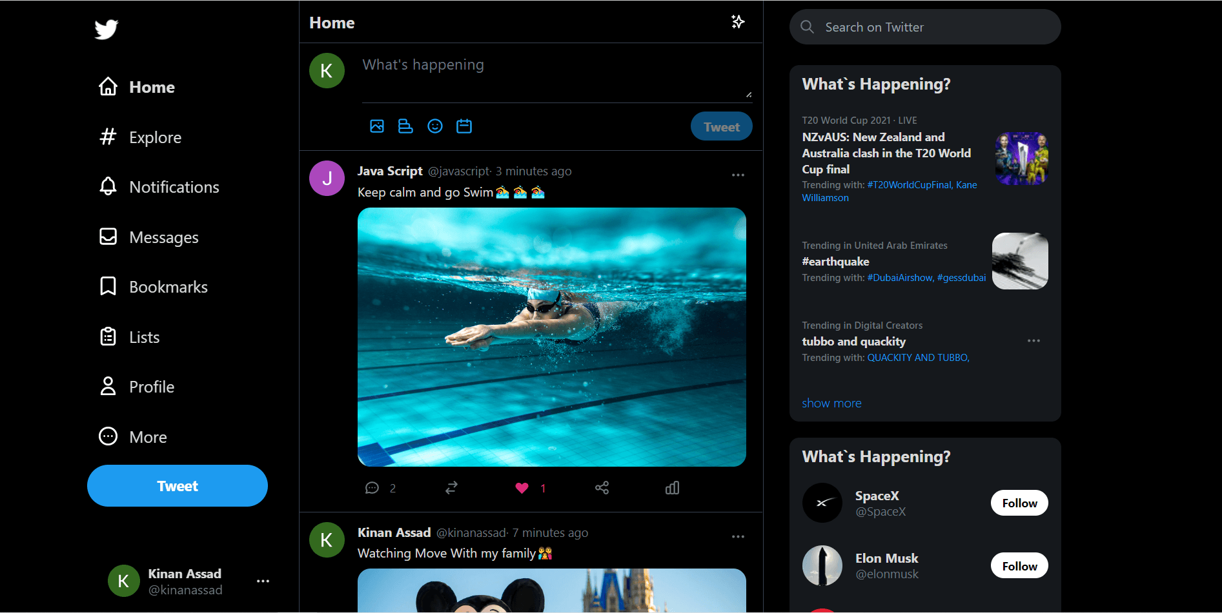Viewport: 1222px width, 613px height.
Task: Click inside the Search on Twitter field
Action: tap(924, 26)
